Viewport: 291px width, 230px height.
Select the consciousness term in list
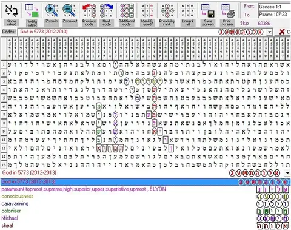tap(18, 197)
